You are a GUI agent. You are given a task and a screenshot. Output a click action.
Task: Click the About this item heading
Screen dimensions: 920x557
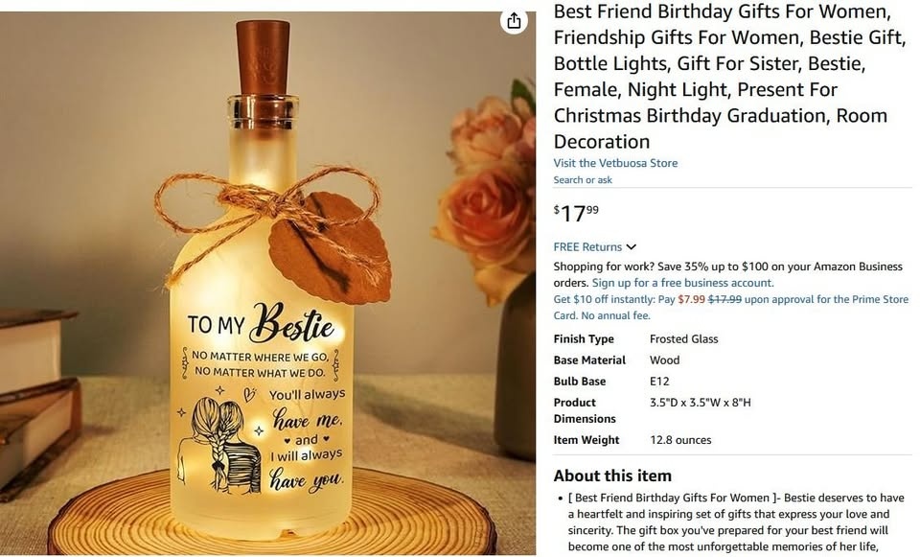pyautogui.click(x=612, y=476)
